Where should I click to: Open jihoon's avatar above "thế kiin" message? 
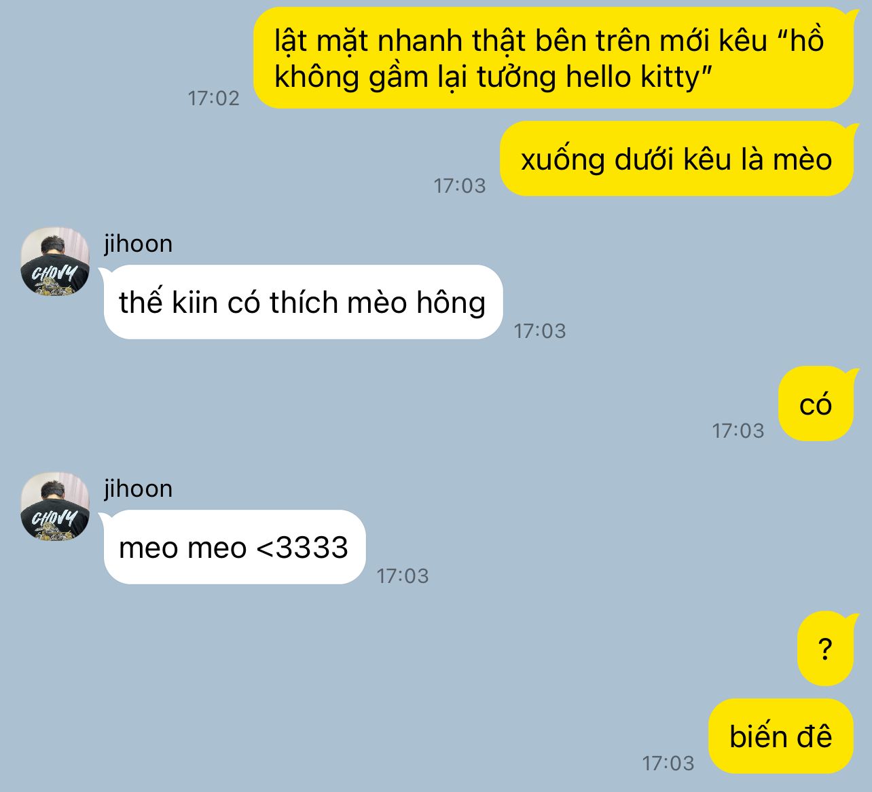pyautogui.click(x=55, y=261)
